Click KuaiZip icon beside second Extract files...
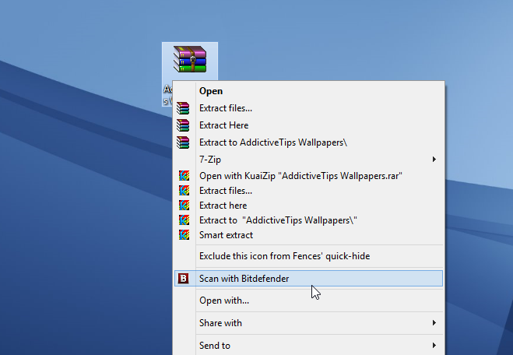 pos(184,191)
